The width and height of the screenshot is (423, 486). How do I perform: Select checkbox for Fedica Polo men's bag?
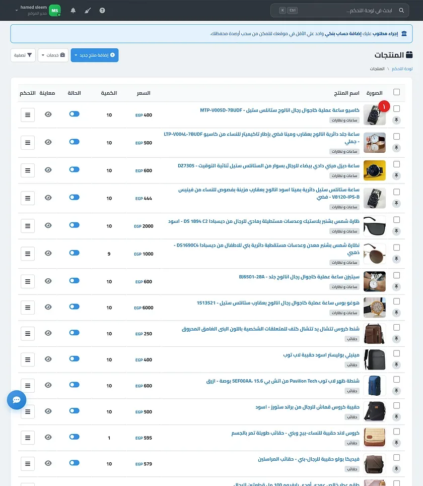coord(396,457)
